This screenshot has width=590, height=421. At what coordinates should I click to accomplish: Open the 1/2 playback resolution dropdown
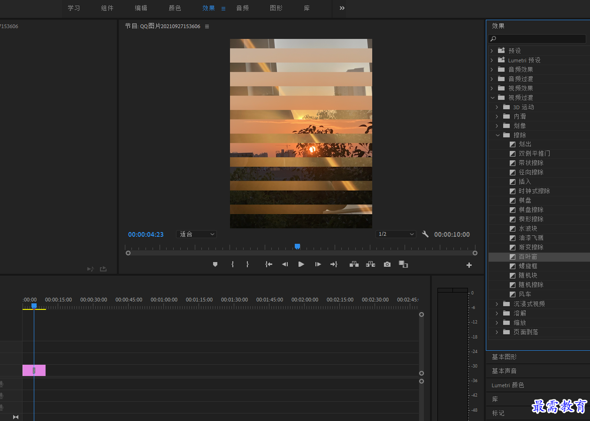point(396,234)
